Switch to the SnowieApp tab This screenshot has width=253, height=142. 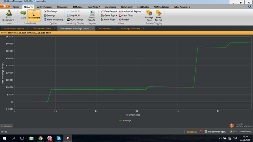[110, 7]
